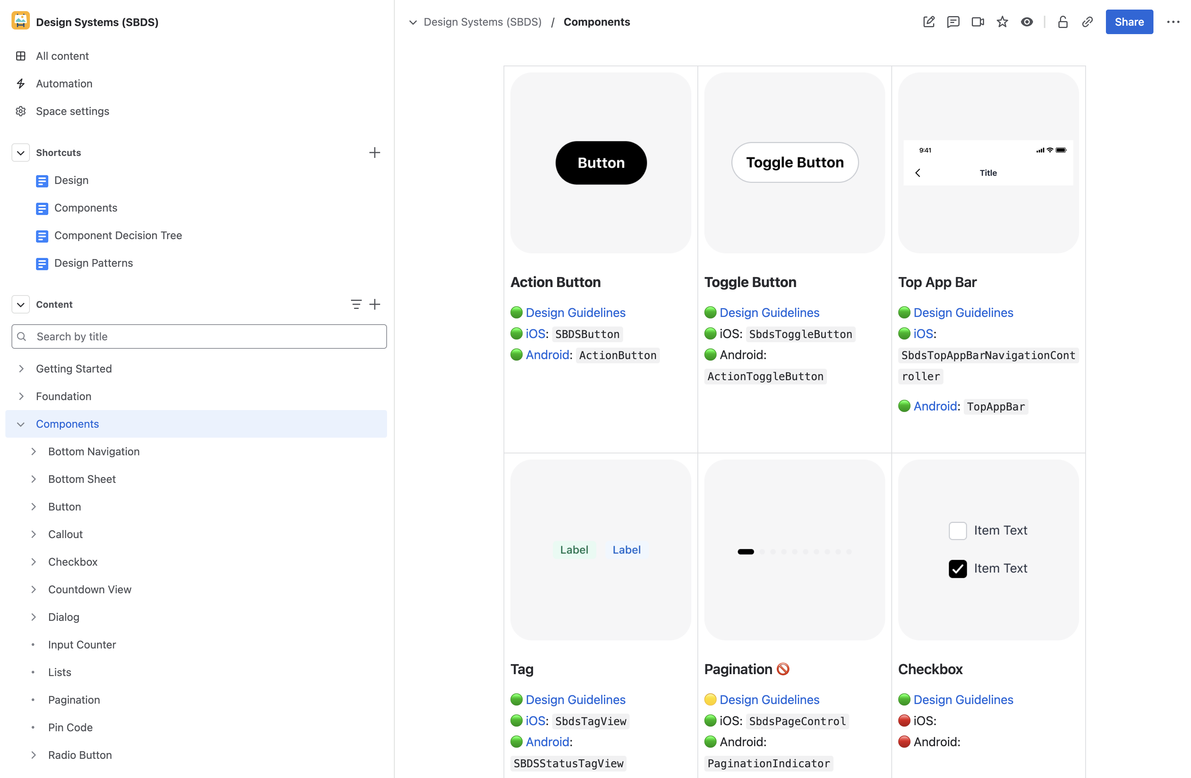Click the green Label tag preview
Screen dimensions: 1191x778
pos(574,550)
